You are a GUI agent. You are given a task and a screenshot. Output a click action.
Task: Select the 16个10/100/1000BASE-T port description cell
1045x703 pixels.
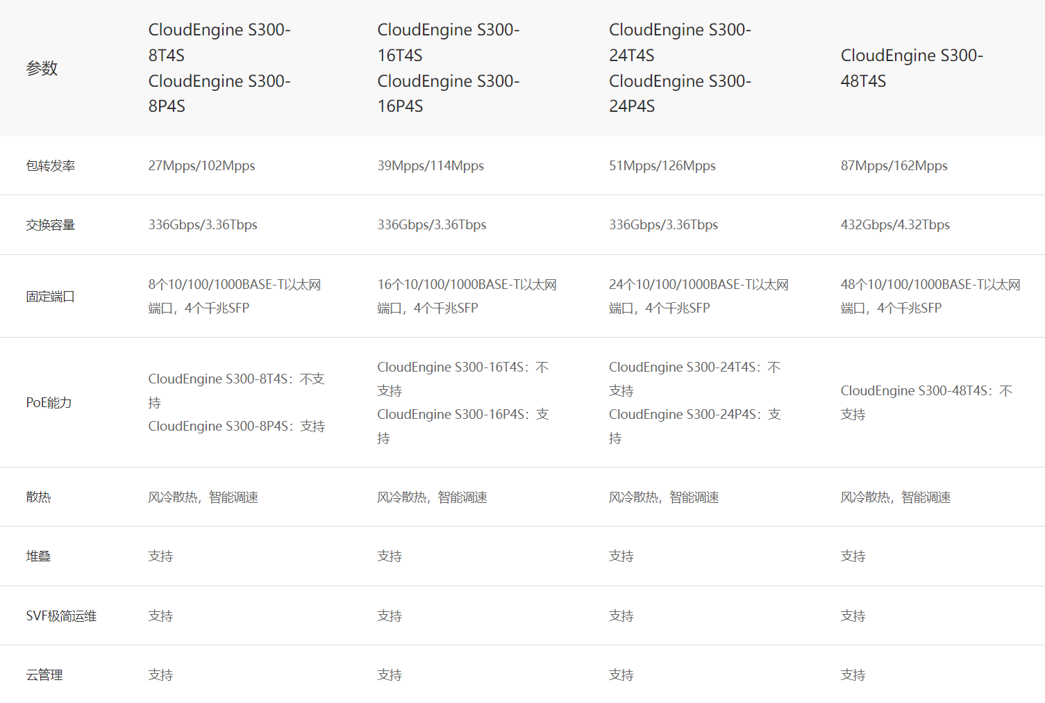(x=467, y=297)
